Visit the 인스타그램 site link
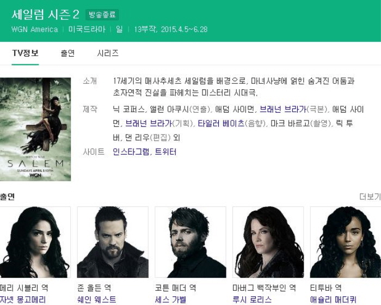The image size is (381, 305). [131, 152]
